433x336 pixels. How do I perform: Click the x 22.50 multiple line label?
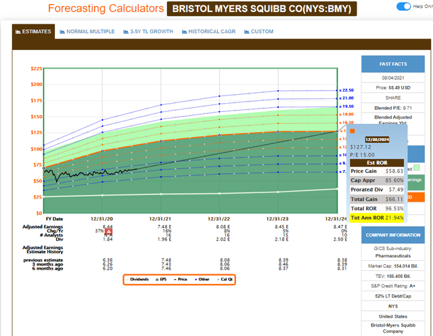point(346,90)
